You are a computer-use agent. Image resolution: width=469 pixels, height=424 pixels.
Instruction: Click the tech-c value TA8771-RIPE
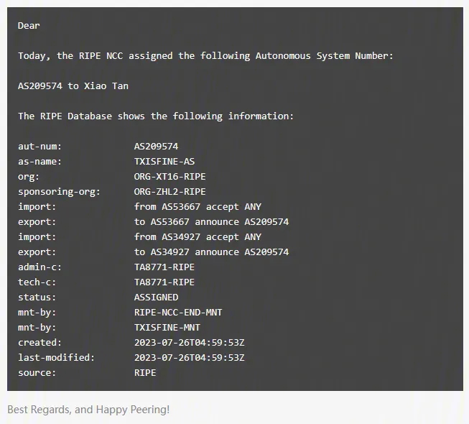[x=164, y=282]
